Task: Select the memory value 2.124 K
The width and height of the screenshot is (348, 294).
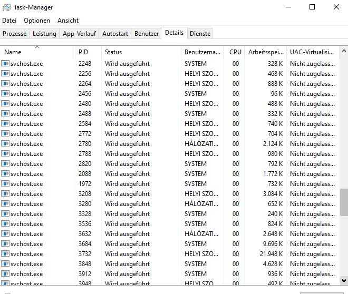Action: (273, 144)
